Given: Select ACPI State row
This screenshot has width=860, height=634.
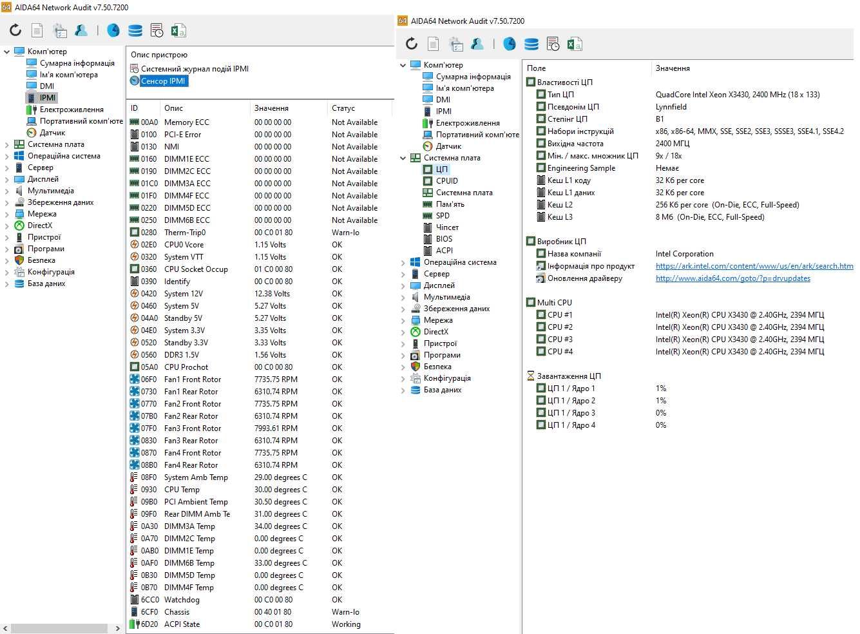Looking at the screenshot, I should click(x=260, y=624).
